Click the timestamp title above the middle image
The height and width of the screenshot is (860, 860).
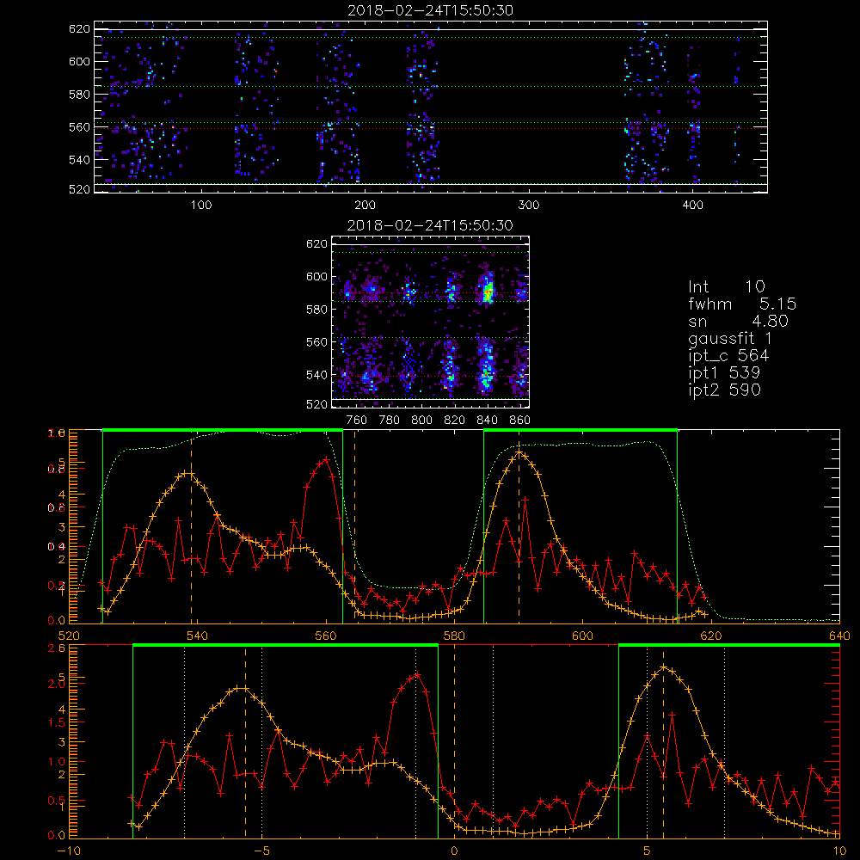click(x=430, y=225)
